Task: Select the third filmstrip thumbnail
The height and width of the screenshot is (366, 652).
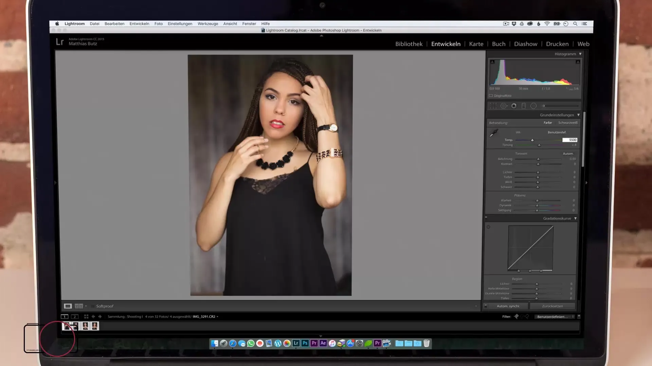Action: [x=85, y=326]
